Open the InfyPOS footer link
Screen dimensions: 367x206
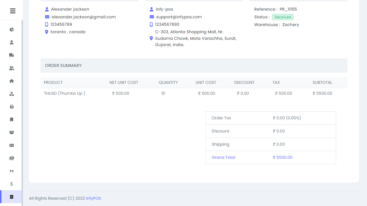[93, 198]
